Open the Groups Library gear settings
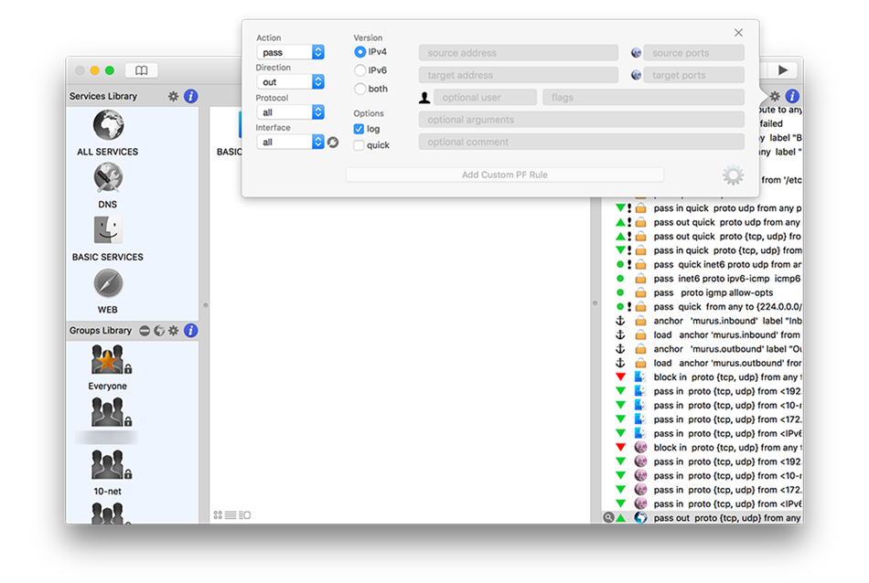869x583 pixels. [174, 331]
